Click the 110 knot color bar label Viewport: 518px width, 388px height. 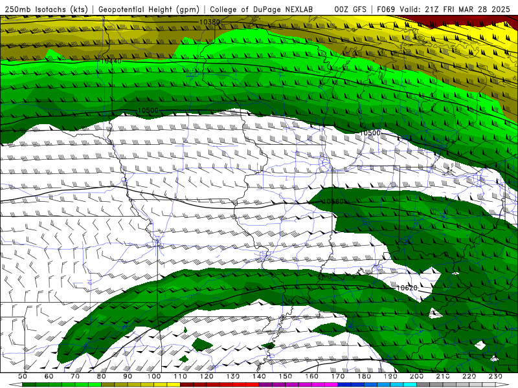pos(180,376)
